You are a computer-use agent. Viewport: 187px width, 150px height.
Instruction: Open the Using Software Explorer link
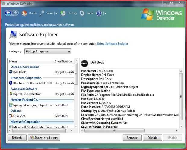click(x=112, y=44)
